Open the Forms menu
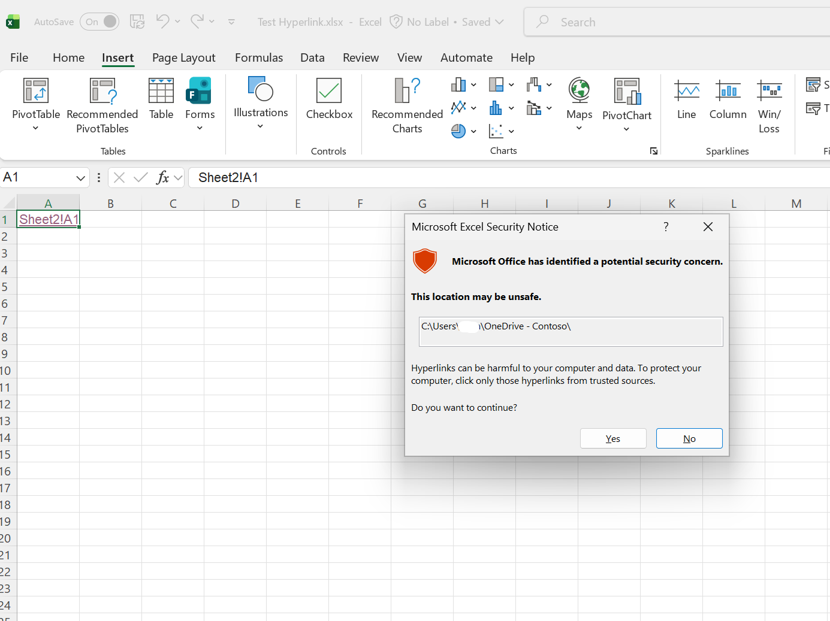The image size is (830, 621). (x=200, y=104)
